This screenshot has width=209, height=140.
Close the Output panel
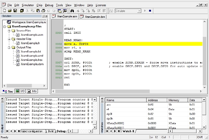point(2,99)
